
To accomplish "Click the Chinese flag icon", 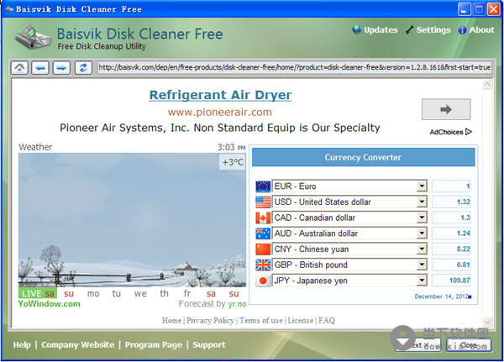I will tap(263, 249).
